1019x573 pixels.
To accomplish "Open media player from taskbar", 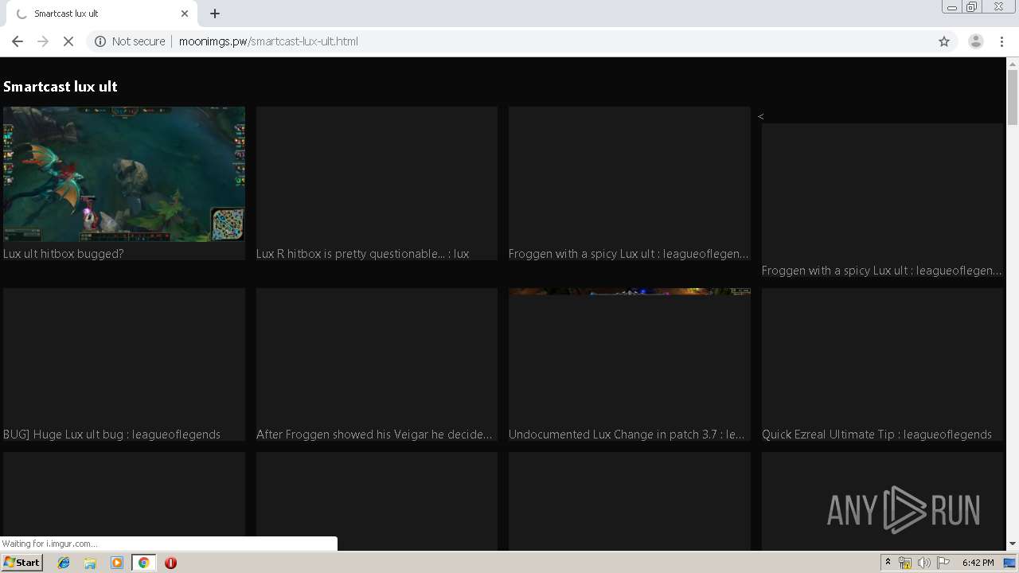I will pos(117,563).
